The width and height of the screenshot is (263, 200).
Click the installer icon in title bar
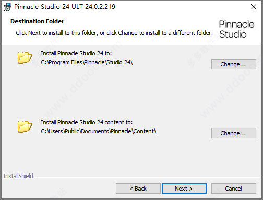coord(7,7)
